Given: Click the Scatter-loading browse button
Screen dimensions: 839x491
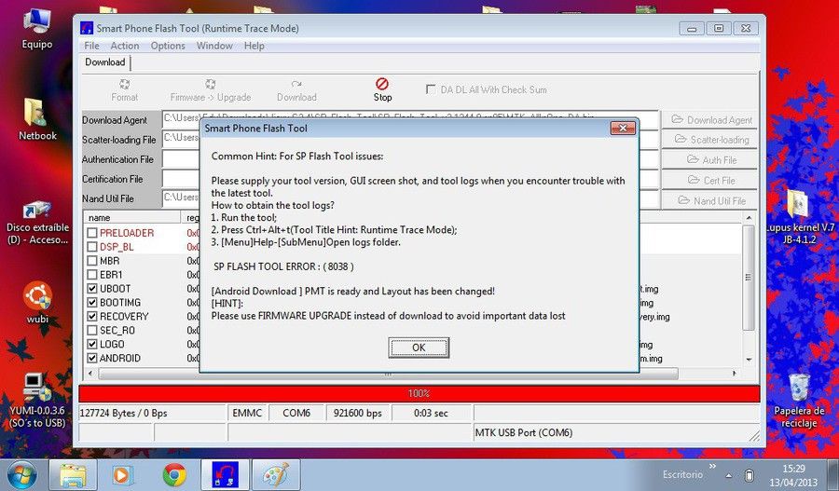Looking at the screenshot, I should (x=710, y=140).
